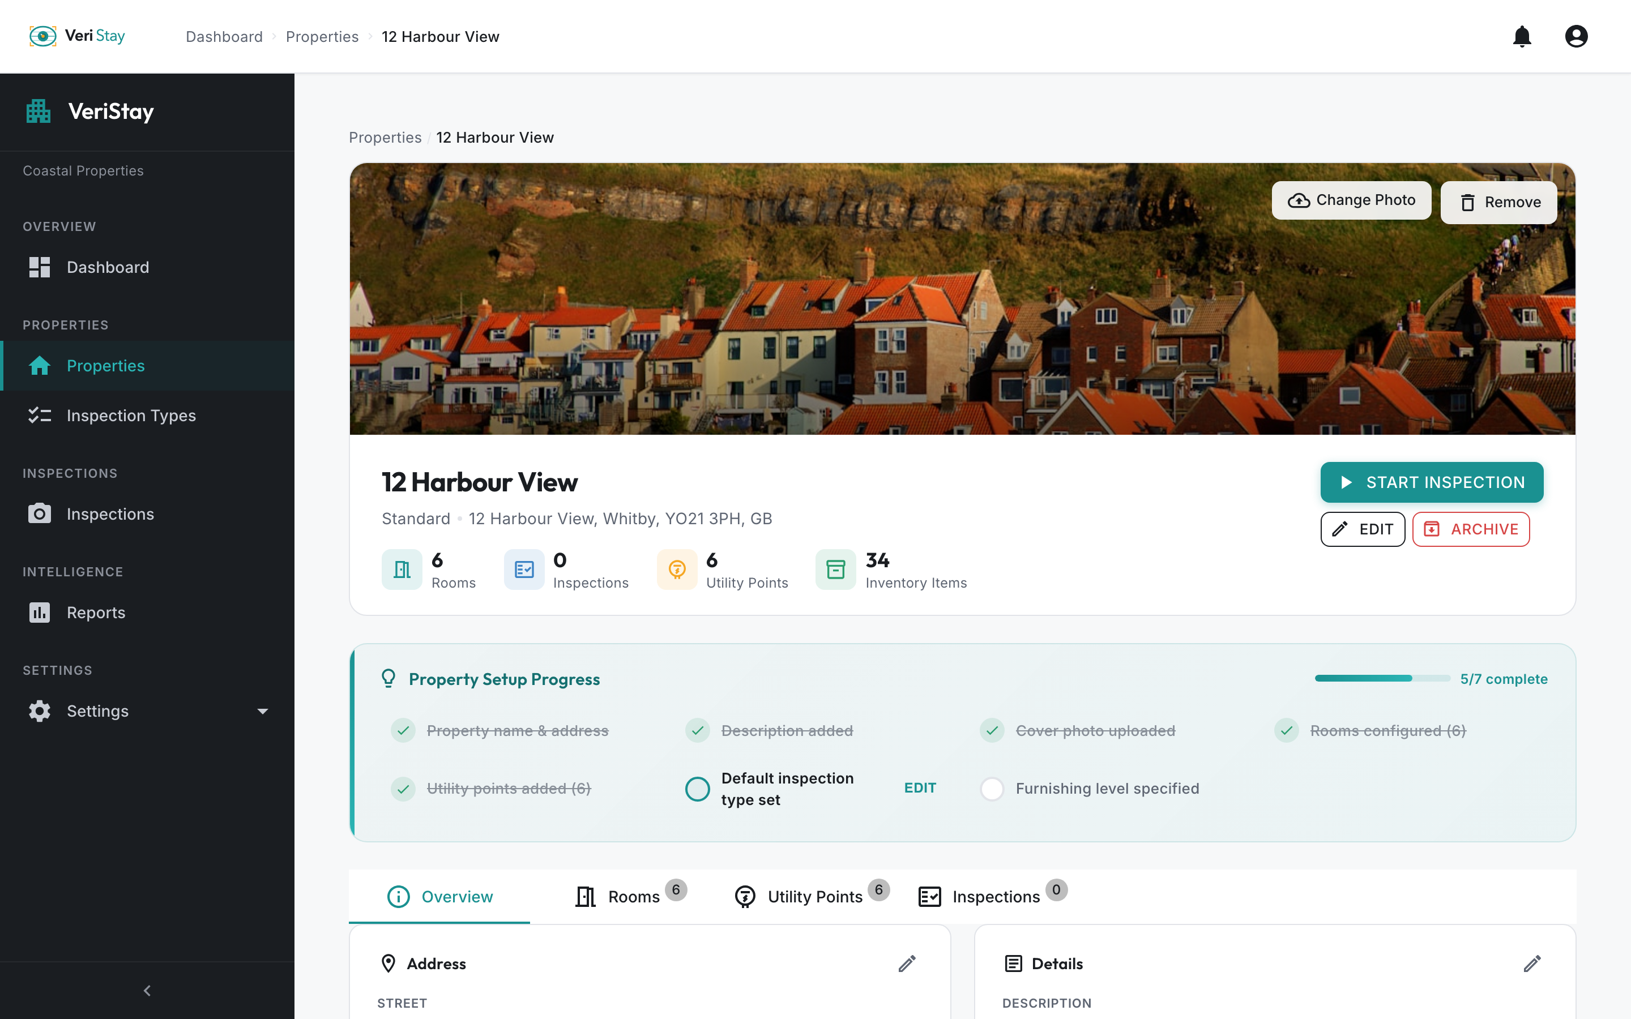Mark Furnishing level specified as complete
This screenshot has height=1019, width=1631.
pos(992,789)
